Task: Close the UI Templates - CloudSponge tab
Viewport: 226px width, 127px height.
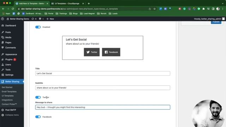Action: click(x=83, y=4)
